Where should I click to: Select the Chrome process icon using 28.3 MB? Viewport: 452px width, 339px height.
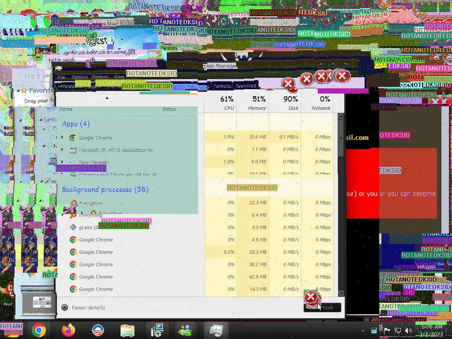pyautogui.click(x=73, y=252)
